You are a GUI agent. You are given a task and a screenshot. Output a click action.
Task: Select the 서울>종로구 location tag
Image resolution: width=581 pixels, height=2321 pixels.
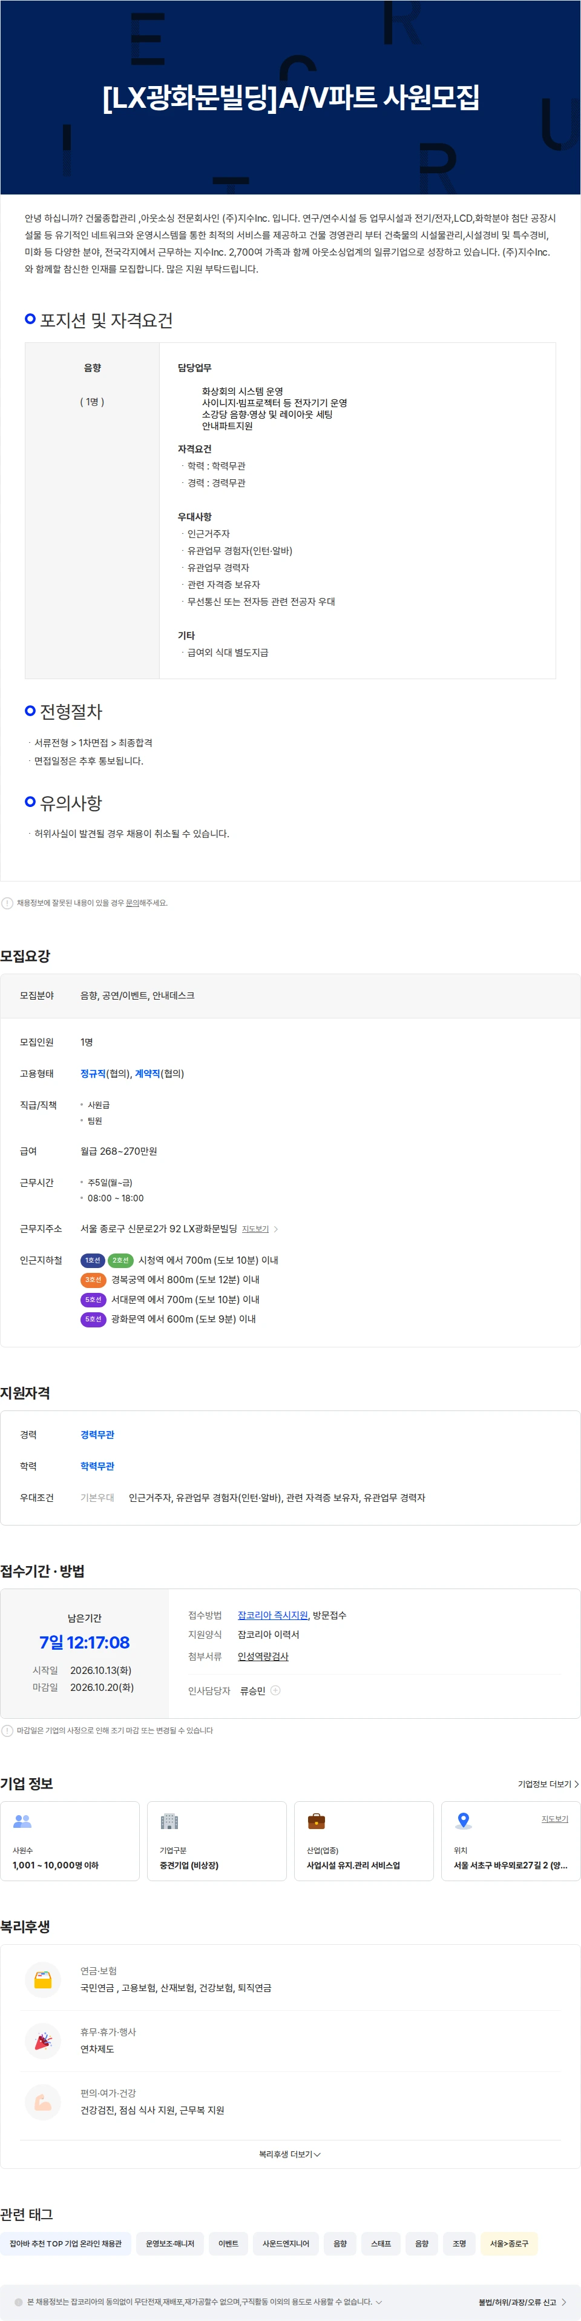tap(509, 2243)
